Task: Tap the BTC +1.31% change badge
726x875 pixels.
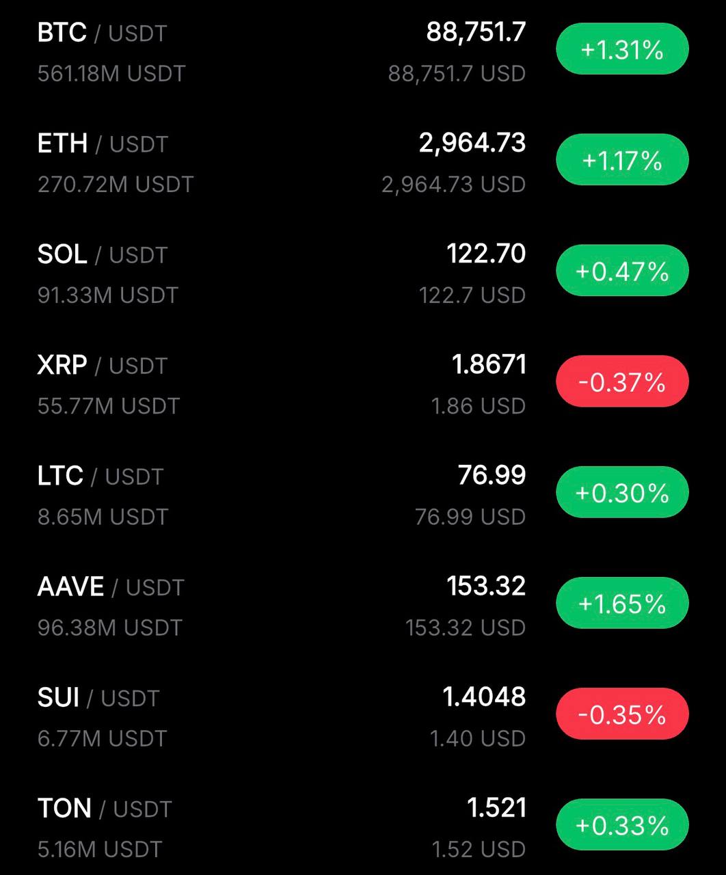Action: (x=622, y=49)
